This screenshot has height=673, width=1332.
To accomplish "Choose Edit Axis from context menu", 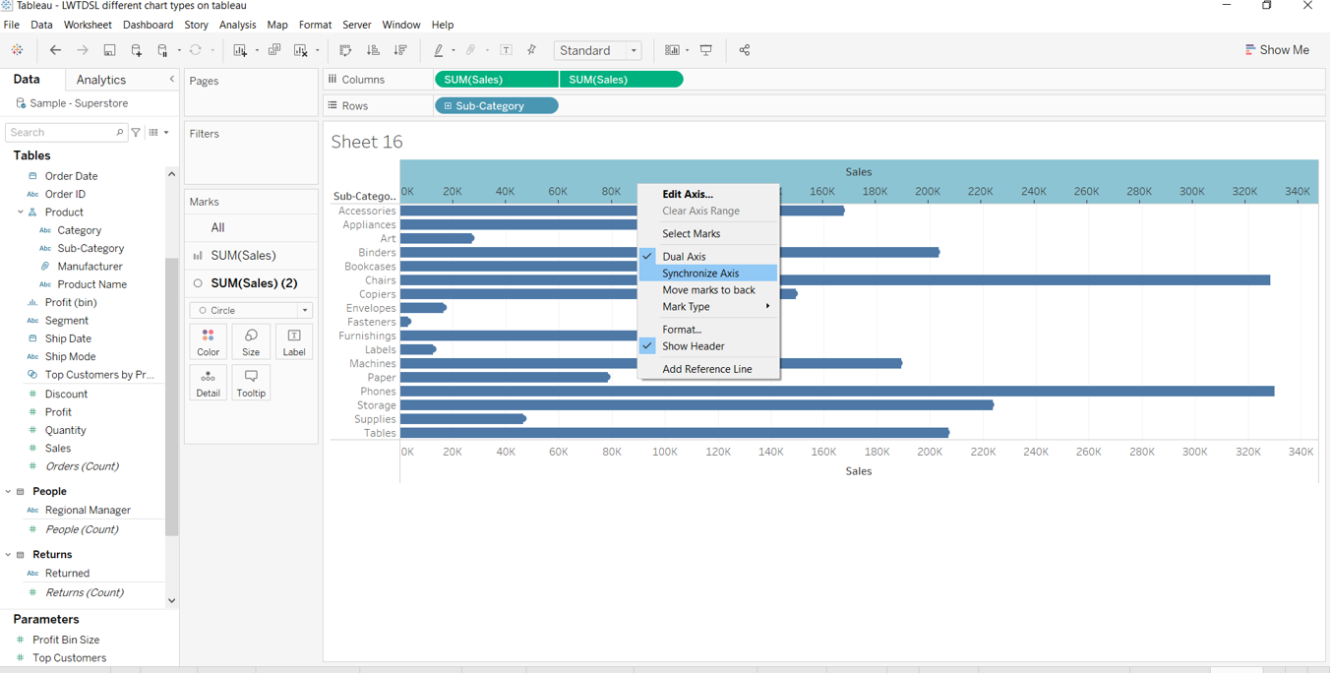I will point(688,194).
